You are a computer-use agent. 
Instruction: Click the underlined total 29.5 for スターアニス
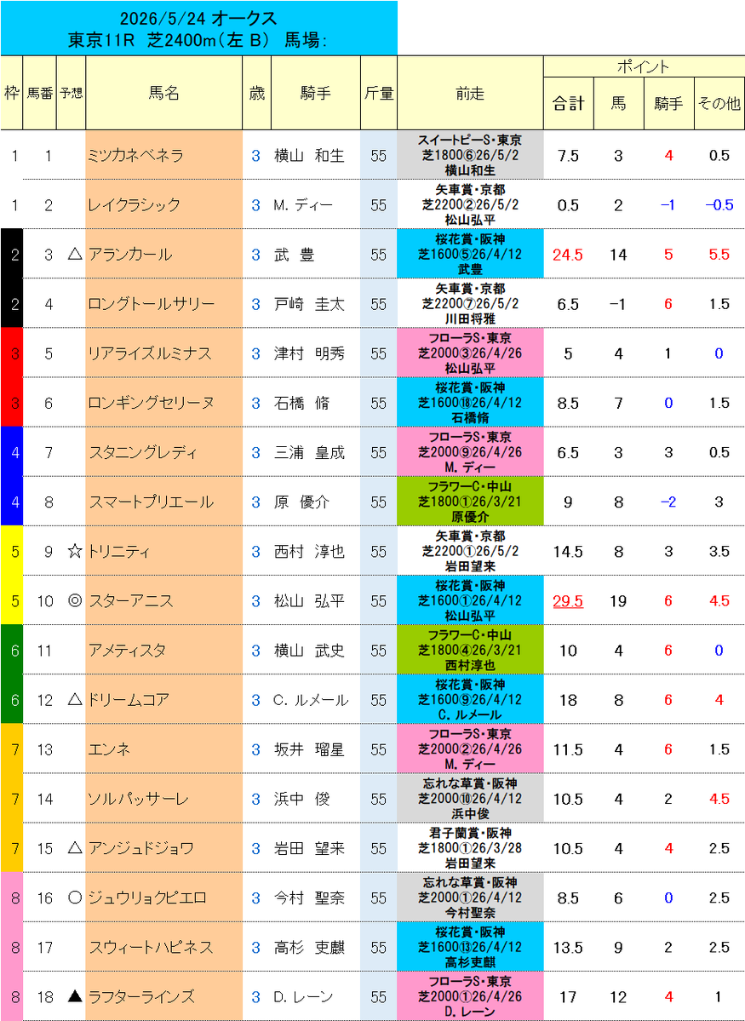[x=568, y=601]
